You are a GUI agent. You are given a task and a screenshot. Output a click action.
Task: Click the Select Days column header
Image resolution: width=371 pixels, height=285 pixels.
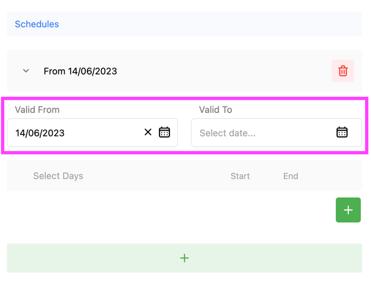coord(58,176)
